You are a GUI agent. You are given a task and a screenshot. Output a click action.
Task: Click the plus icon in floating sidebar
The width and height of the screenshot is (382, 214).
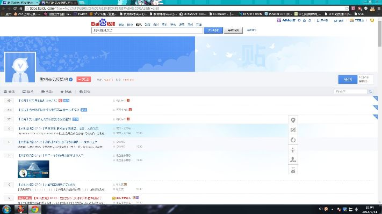(293, 150)
